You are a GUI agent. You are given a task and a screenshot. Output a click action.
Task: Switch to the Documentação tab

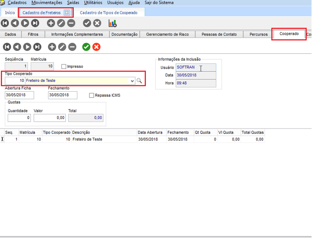tap(125, 34)
